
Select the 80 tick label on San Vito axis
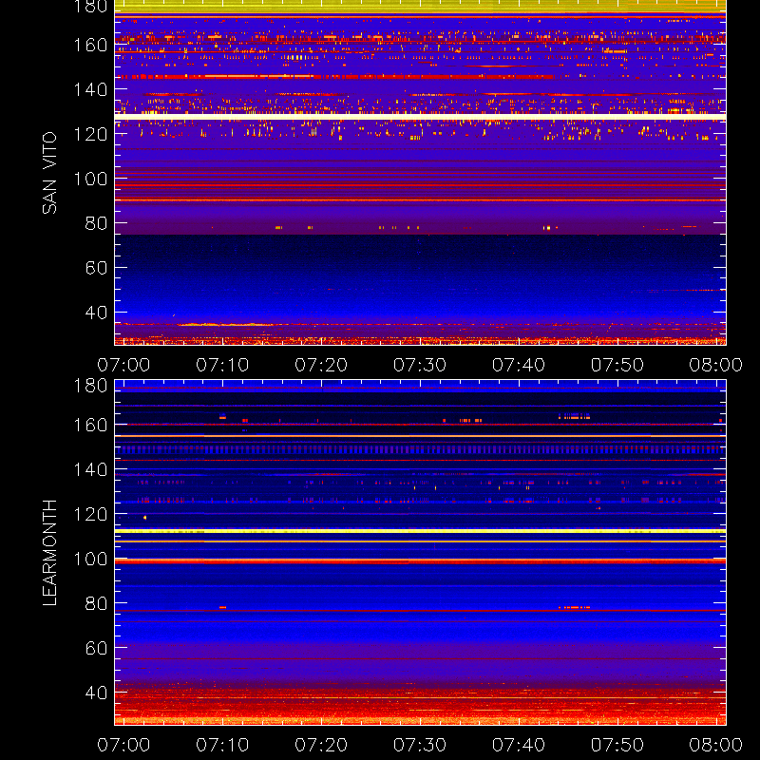(96, 223)
